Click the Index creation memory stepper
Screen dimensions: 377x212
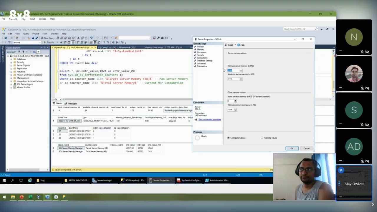pos(235,101)
